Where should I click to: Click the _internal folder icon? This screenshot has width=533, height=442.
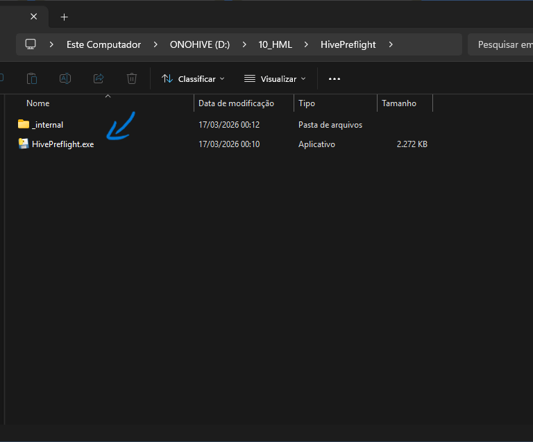pyautogui.click(x=24, y=124)
